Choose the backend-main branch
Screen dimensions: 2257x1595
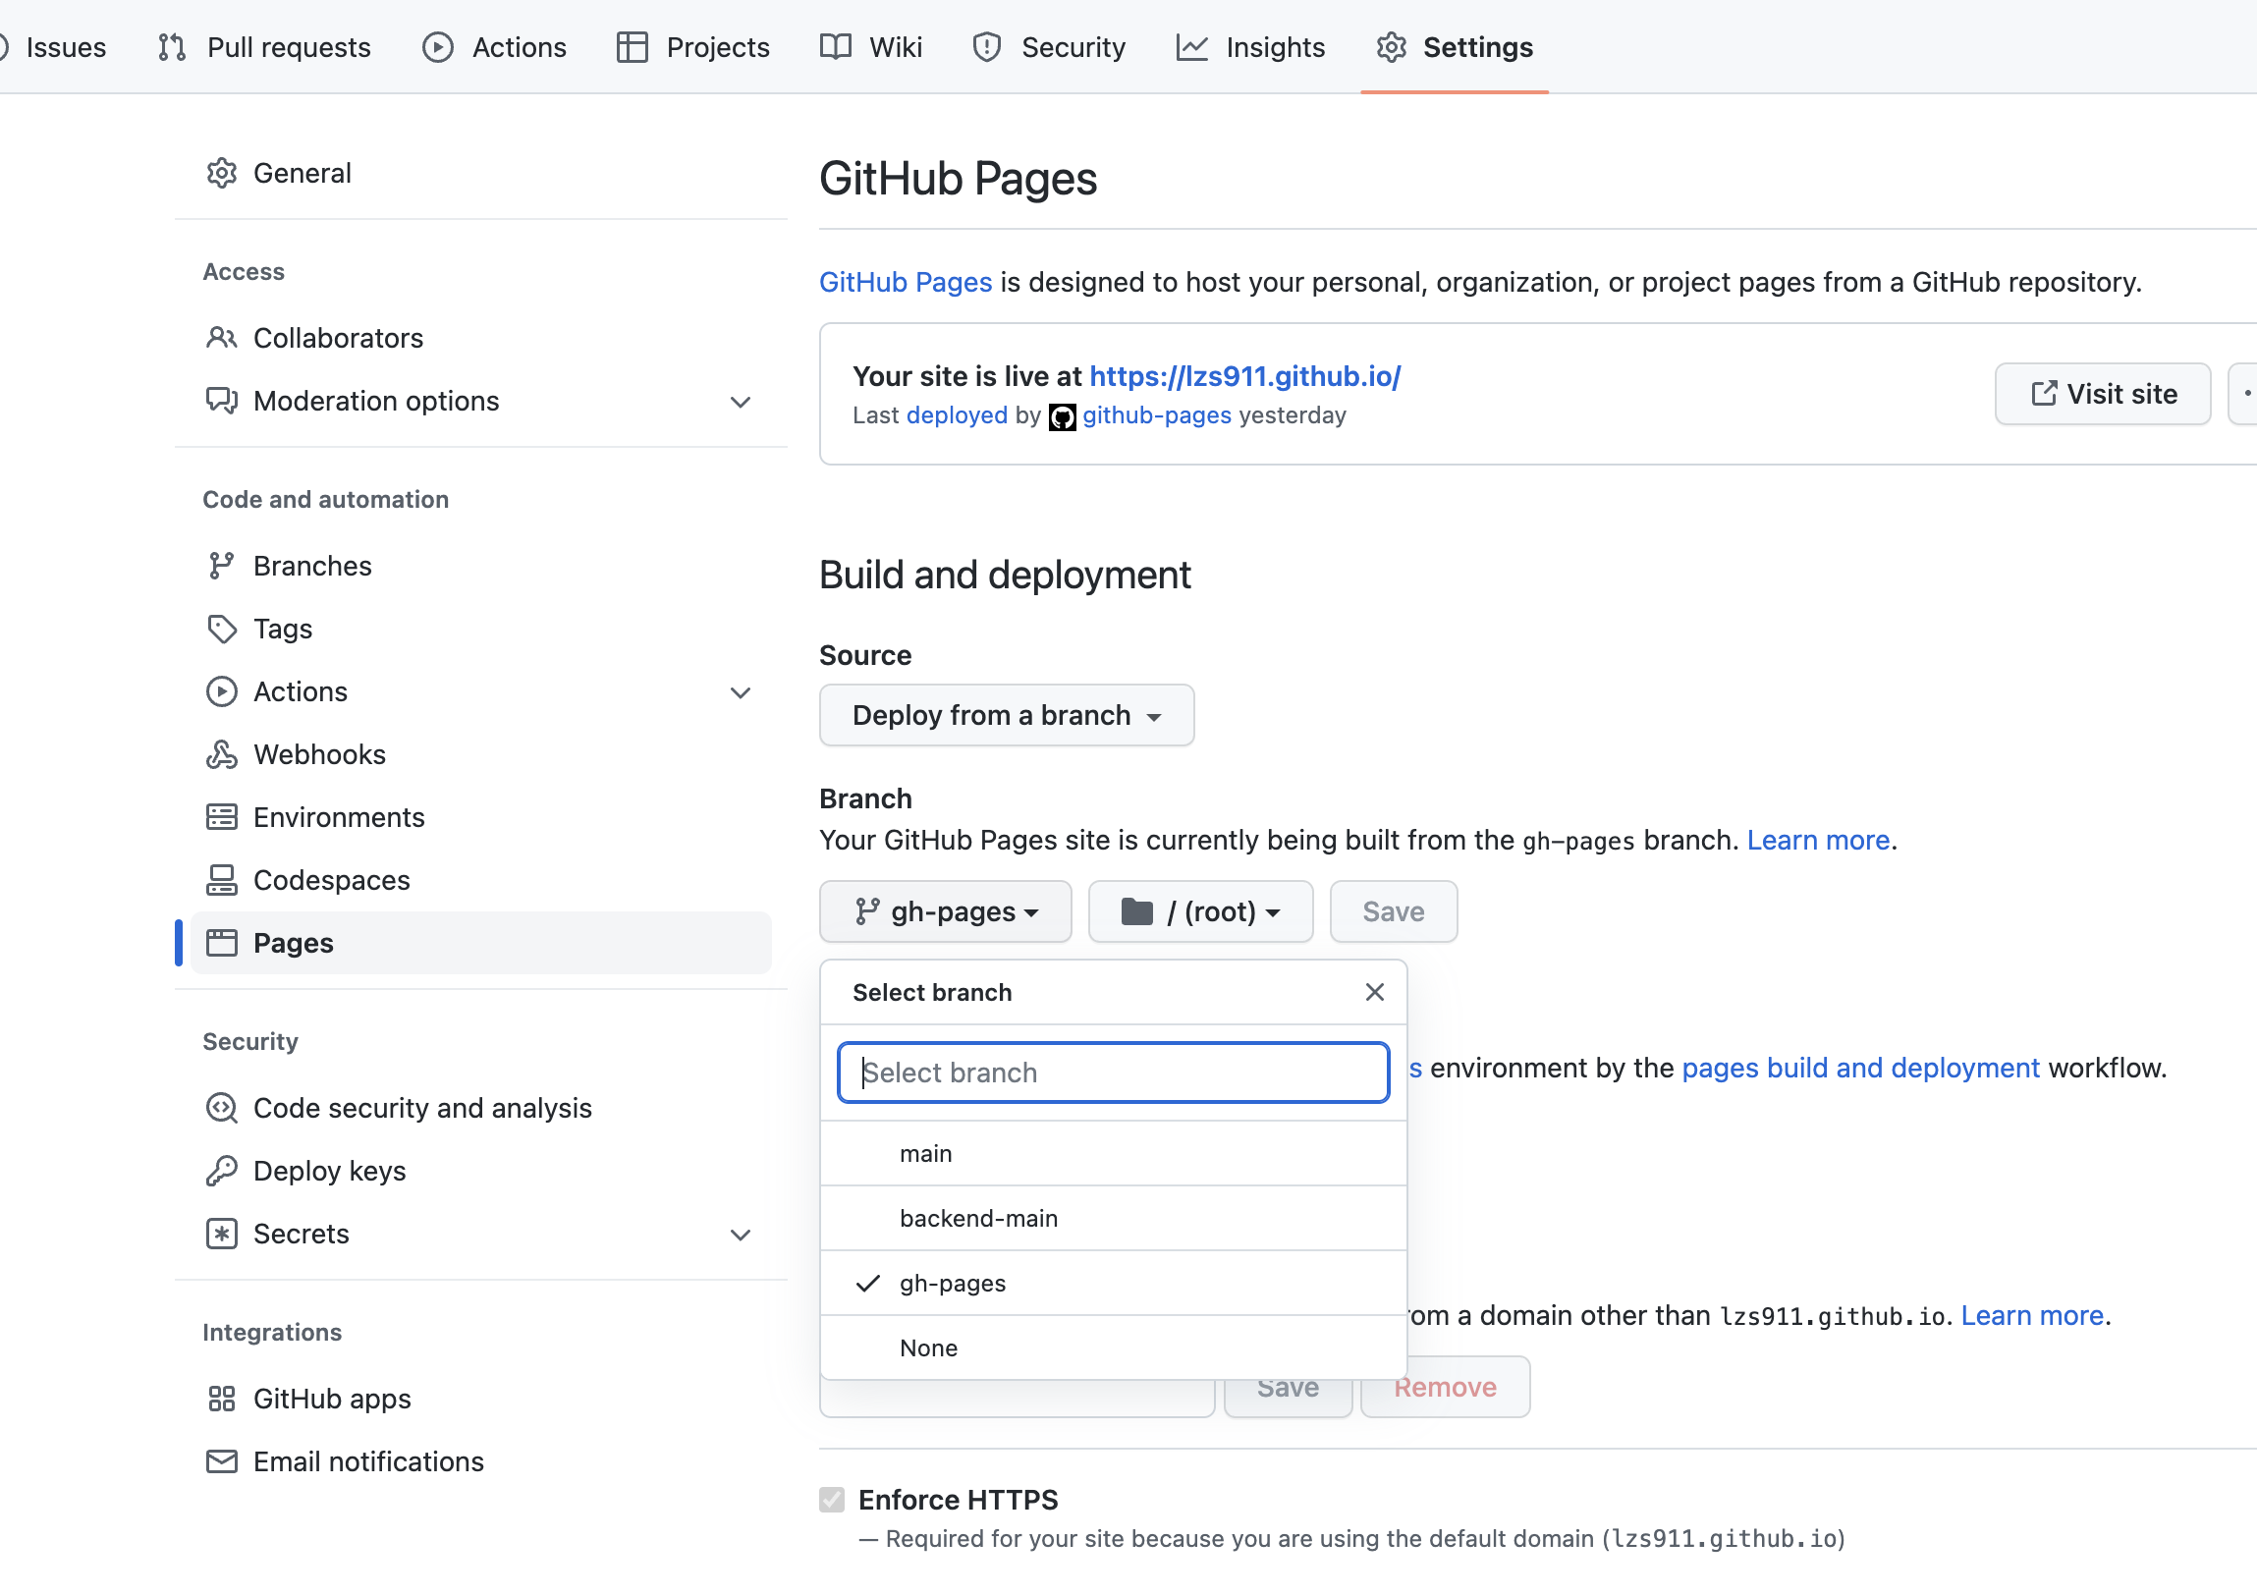(1113, 1219)
